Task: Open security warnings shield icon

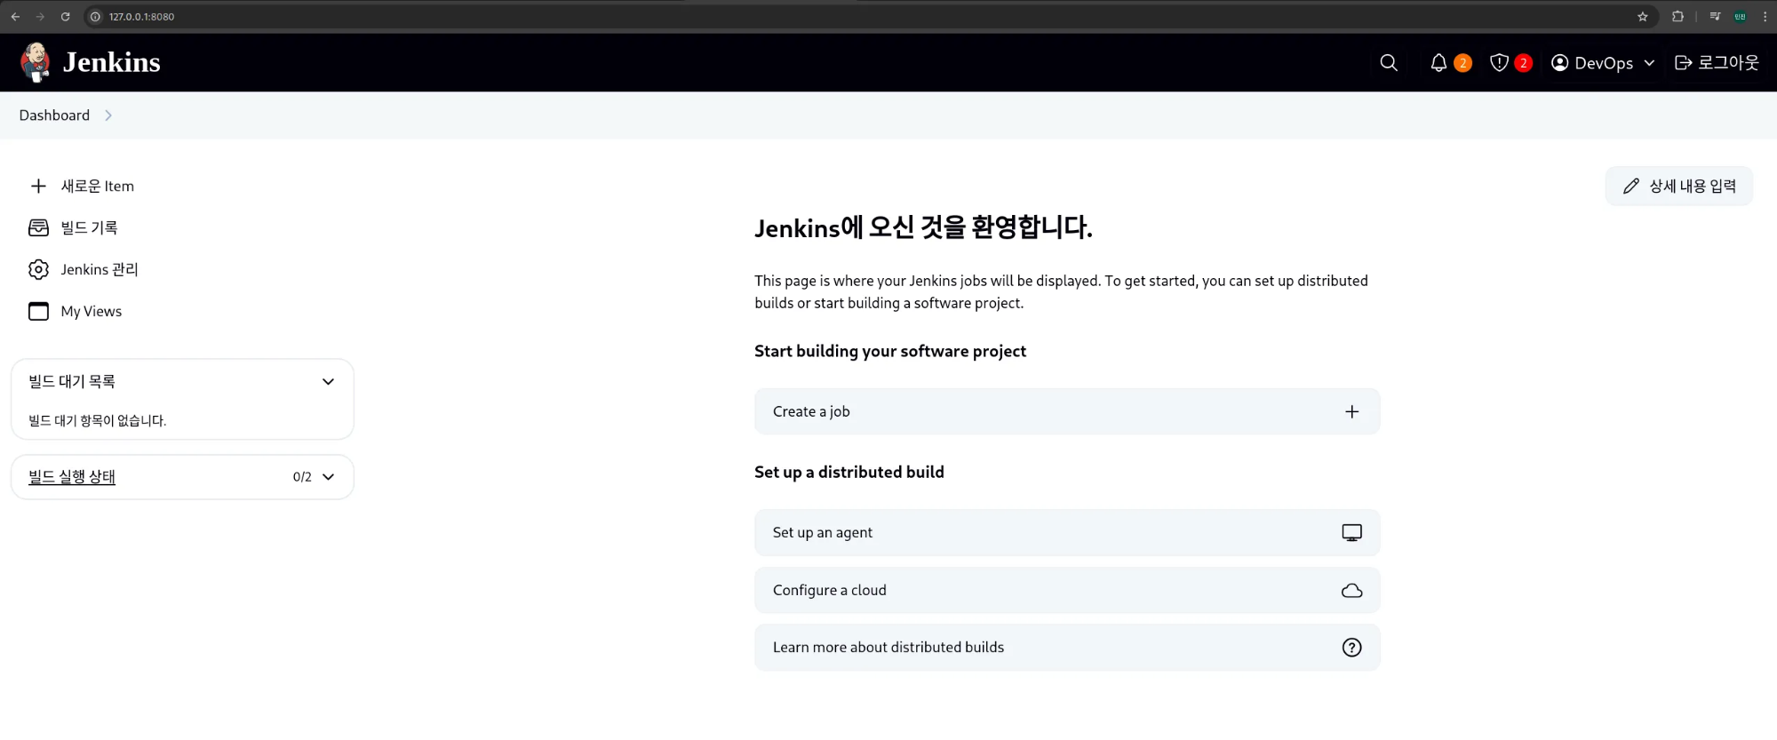Action: pos(1499,62)
